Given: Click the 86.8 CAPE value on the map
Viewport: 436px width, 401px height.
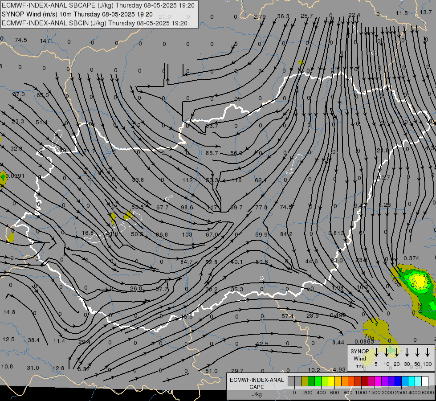Looking at the screenshot, I should pyautogui.click(x=162, y=235).
